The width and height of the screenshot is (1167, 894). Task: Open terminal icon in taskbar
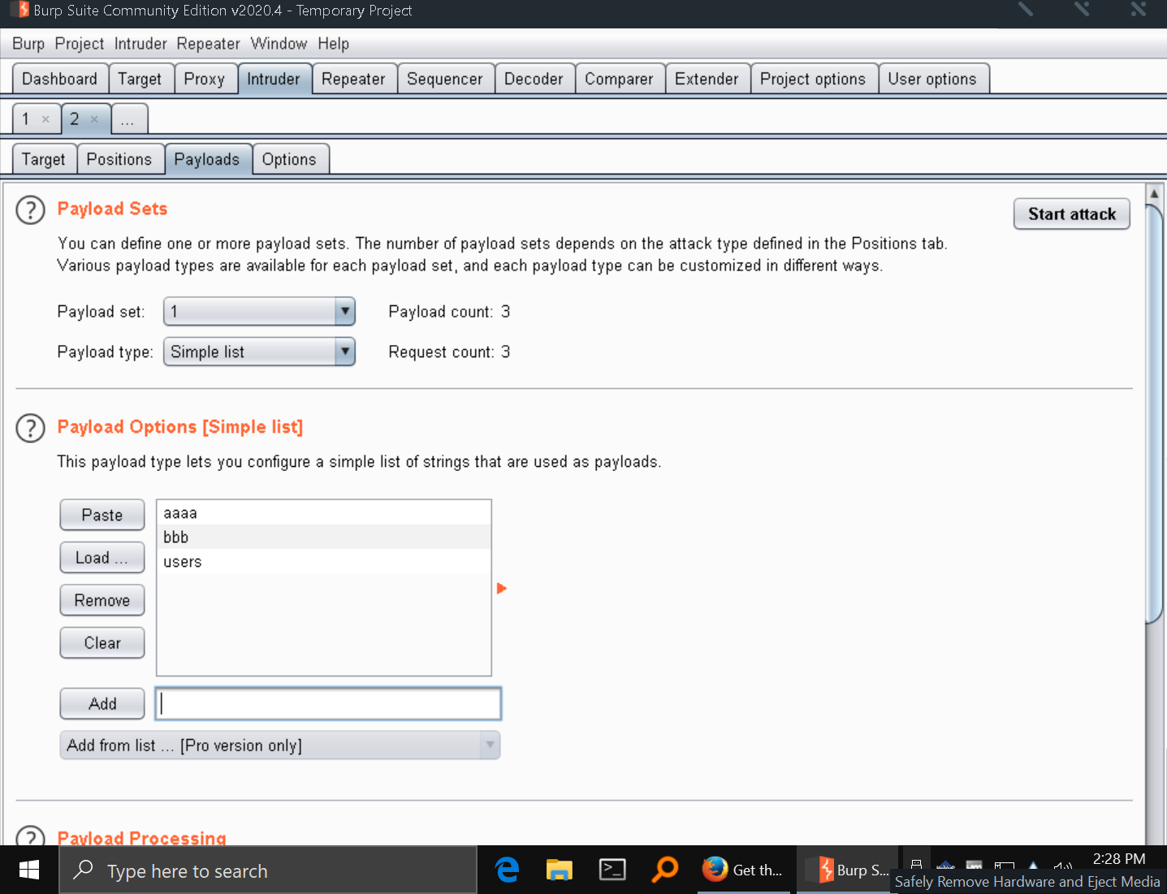(612, 870)
